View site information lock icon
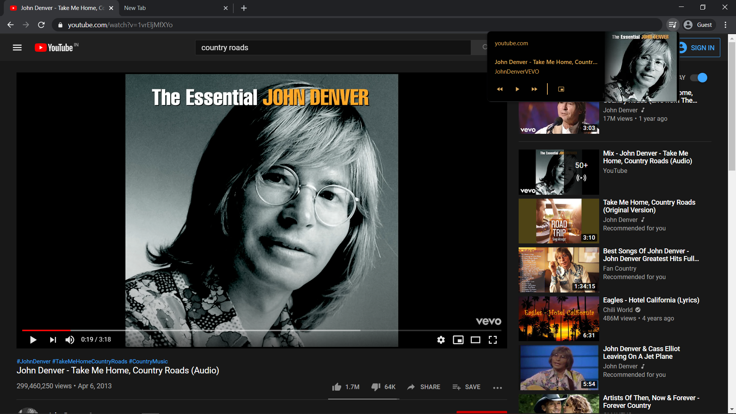The width and height of the screenshot is (736, 414). point(60,25)
